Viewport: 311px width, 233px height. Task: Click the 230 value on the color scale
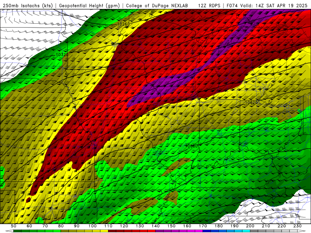tap(297, 226)
